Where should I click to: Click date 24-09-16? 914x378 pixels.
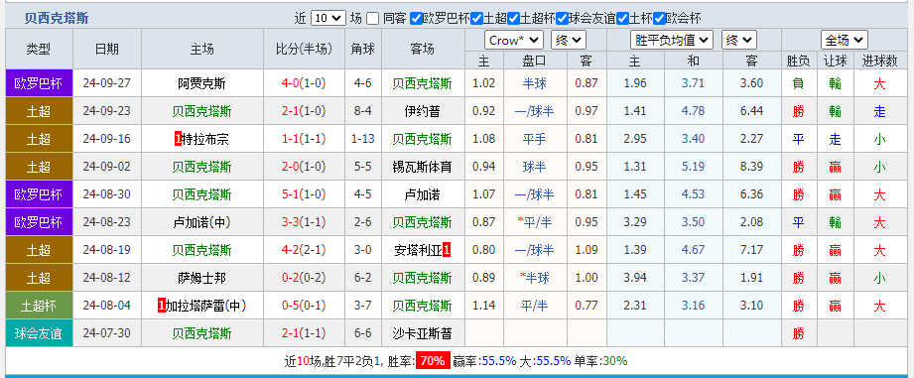click(x=106, y=139)
